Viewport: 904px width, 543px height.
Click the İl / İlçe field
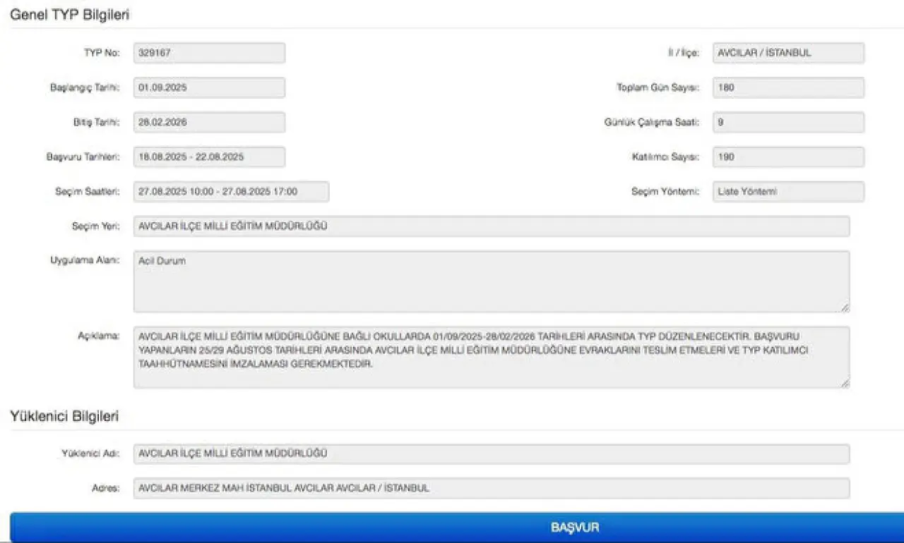788,53
